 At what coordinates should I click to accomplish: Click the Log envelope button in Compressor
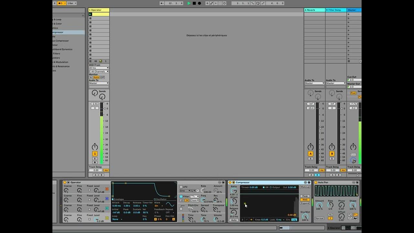click(x=294, y=220)
